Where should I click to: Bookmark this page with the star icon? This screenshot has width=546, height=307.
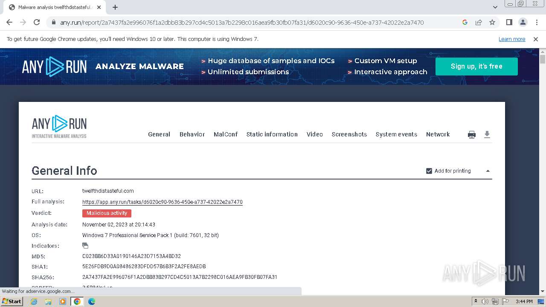(492, 22)
